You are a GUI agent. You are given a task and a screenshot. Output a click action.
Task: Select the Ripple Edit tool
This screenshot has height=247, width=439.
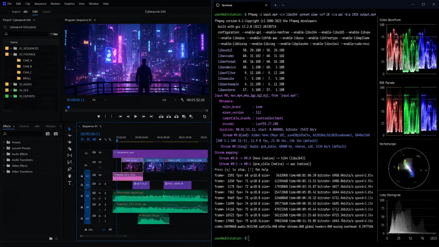click(69, 142)
